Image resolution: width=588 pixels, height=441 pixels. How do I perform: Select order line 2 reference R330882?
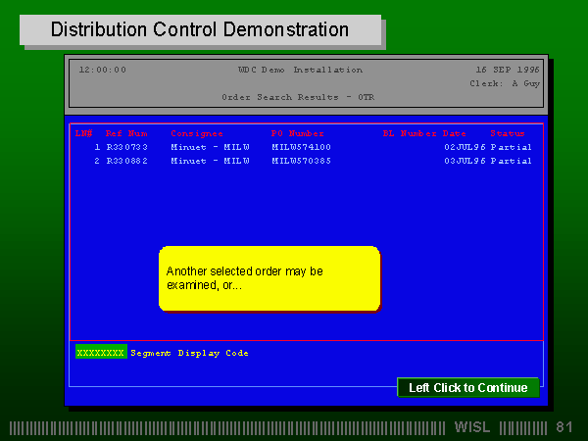[126, 161]
